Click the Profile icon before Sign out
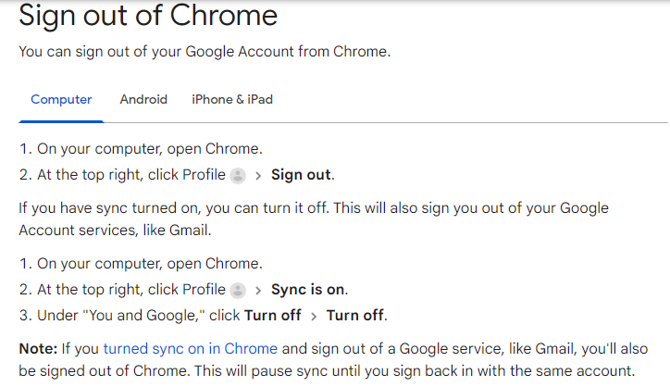Viewport: 670px width, 387px height. coord(238,175)
